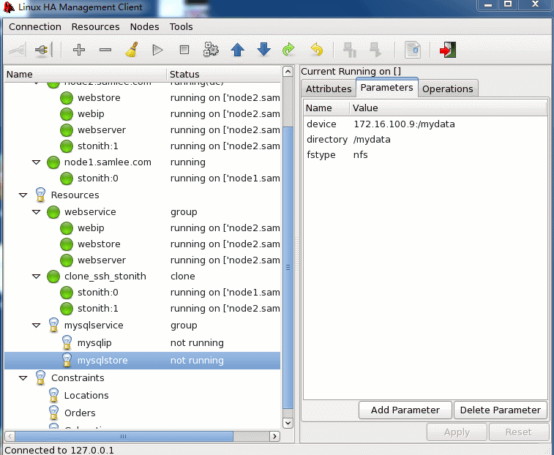The image size is (554, 455).
Task: Click the red arrow exit icon
Action: point(448,50)
